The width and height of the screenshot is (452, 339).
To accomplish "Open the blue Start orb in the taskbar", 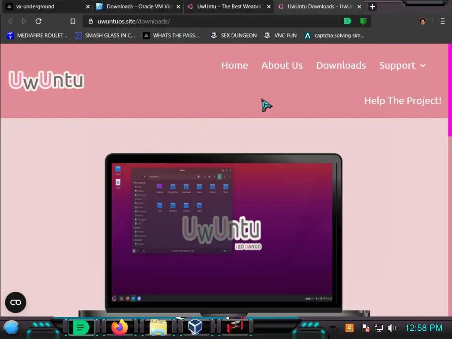I will (x=11, y=328).
